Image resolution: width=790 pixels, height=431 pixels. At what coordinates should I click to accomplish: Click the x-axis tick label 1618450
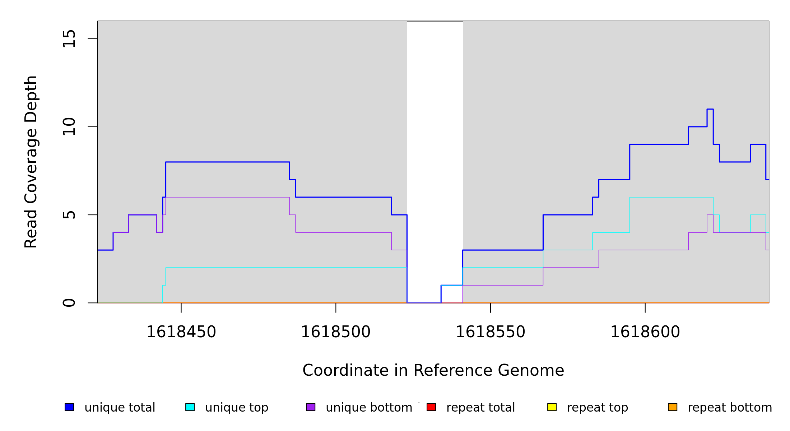pos(181,332)
